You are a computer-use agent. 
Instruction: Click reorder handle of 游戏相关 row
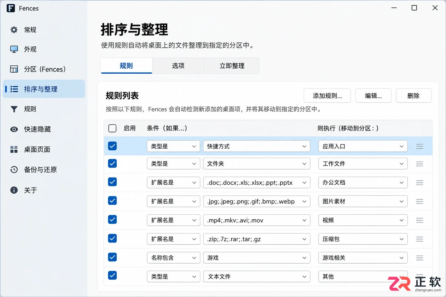[420, 258]
